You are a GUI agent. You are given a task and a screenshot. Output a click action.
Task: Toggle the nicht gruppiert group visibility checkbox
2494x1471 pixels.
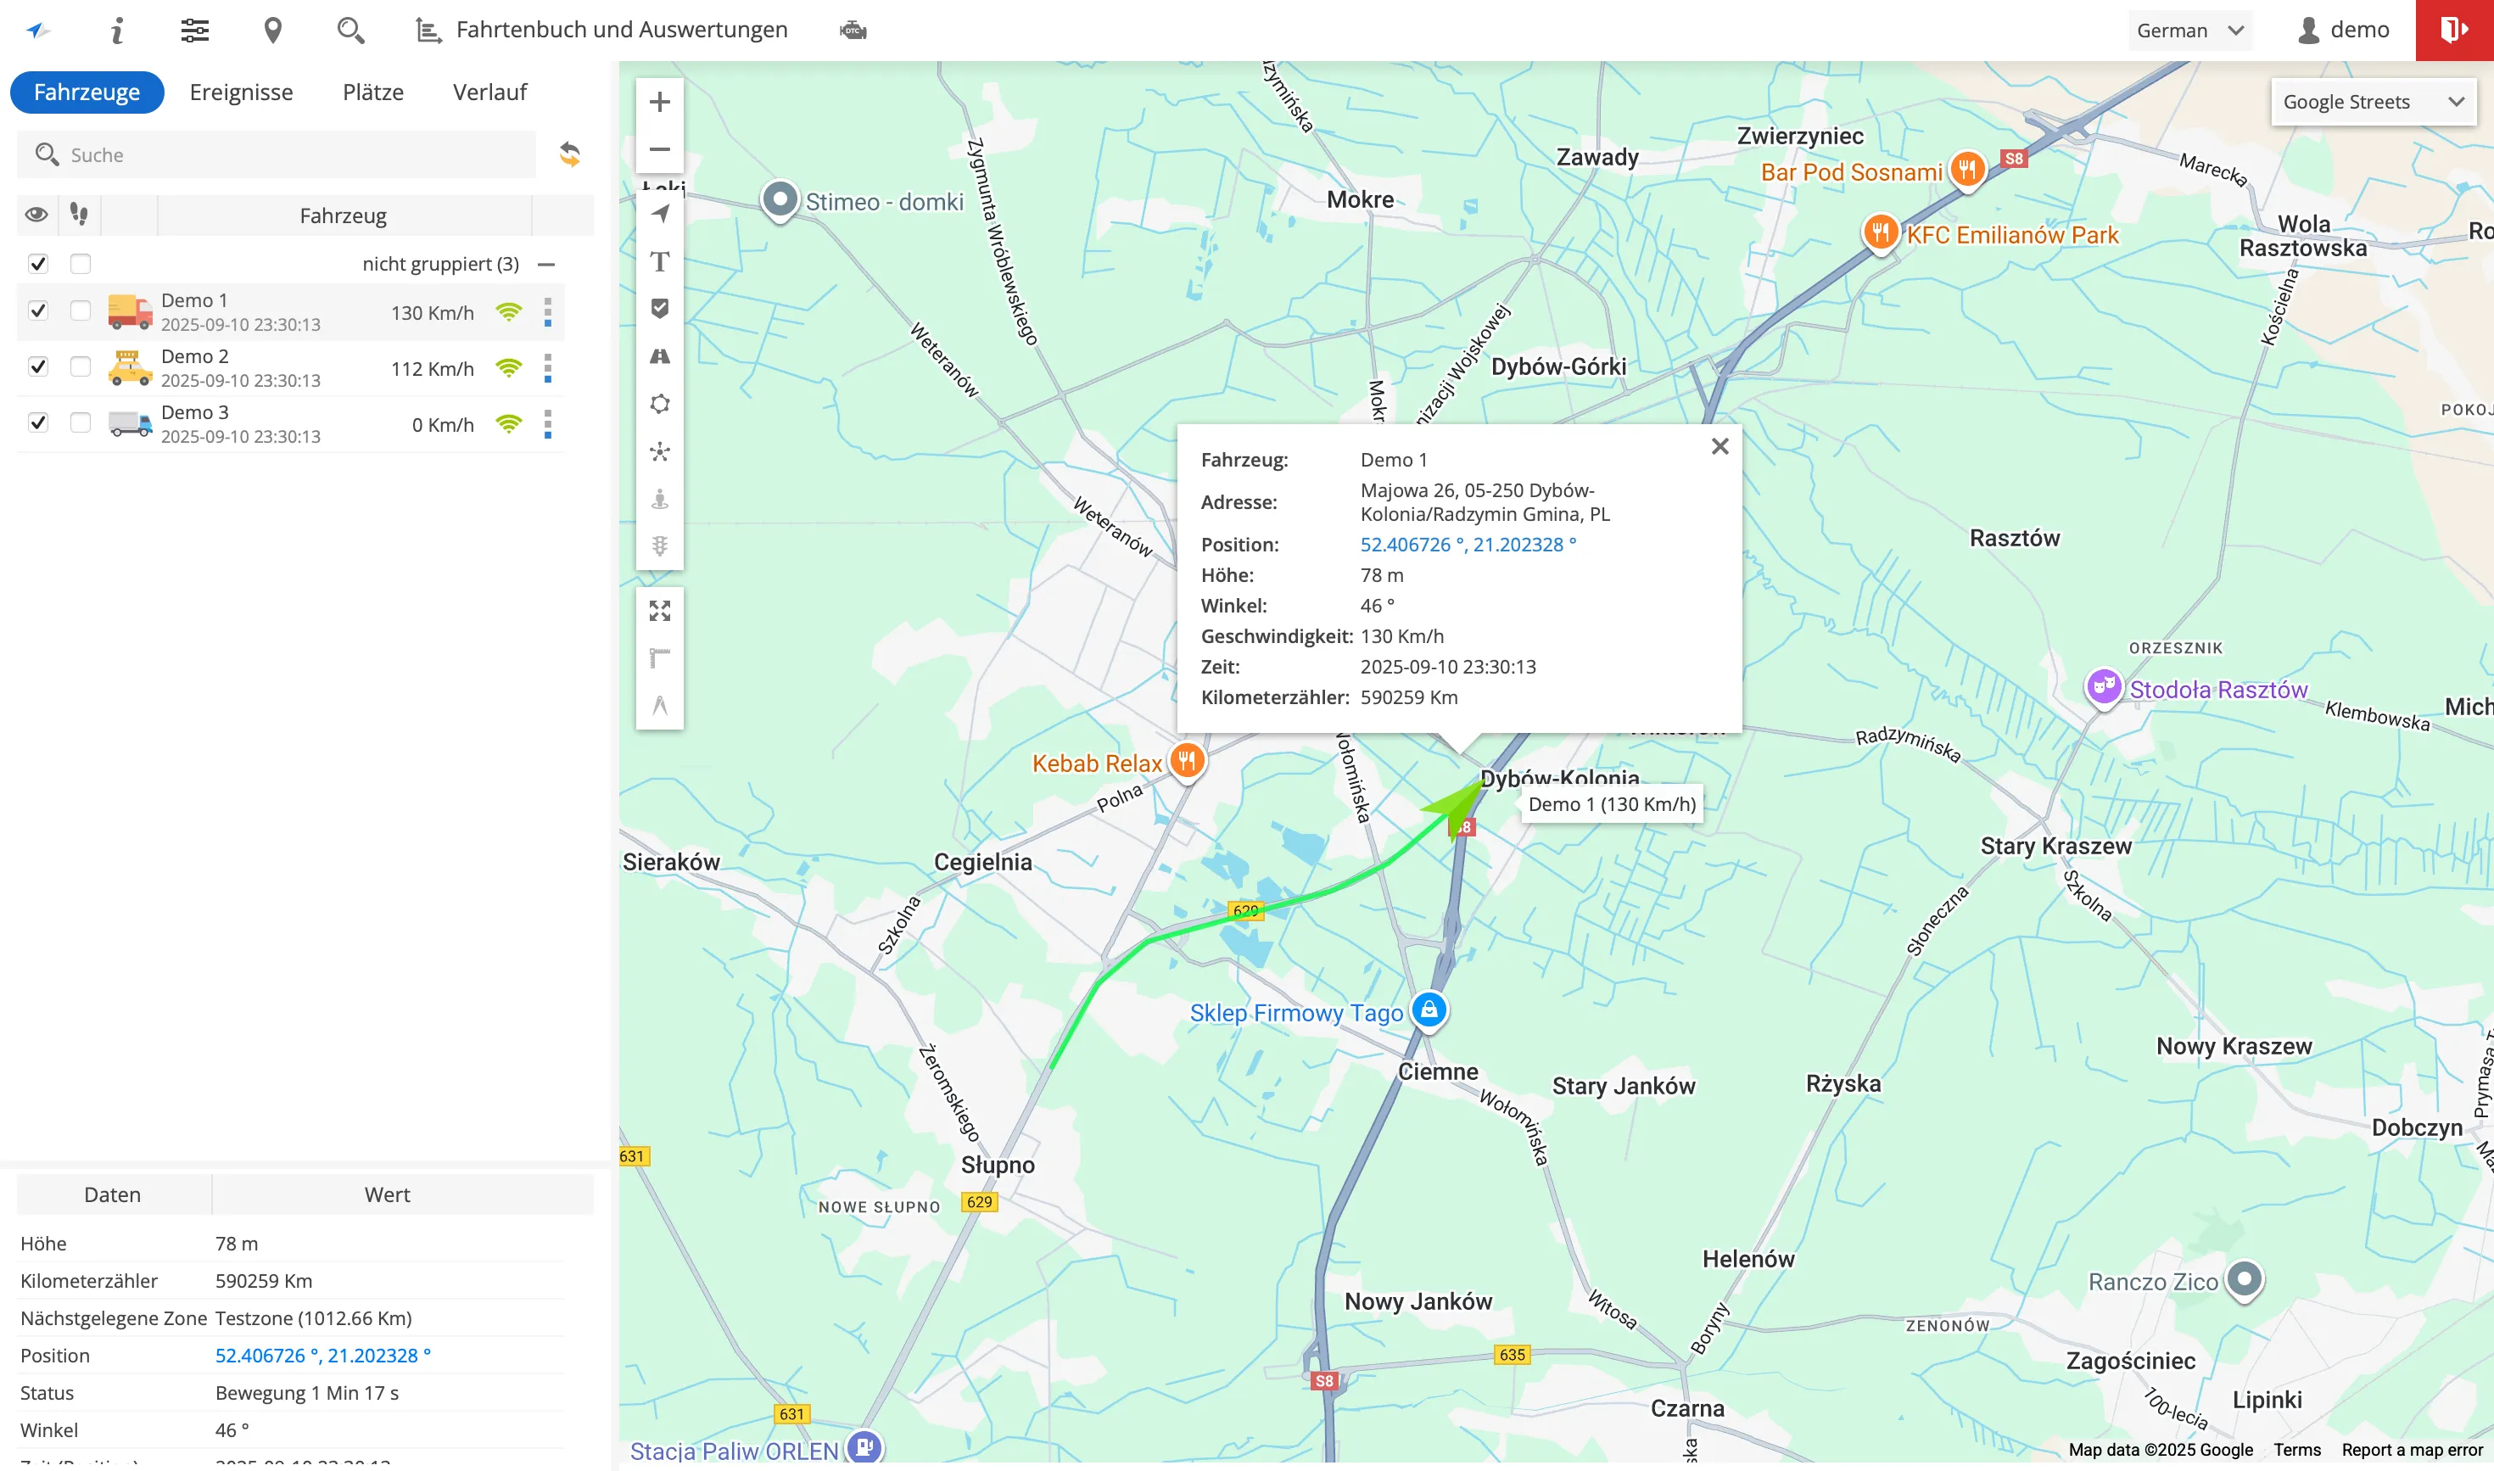point(37,264)
